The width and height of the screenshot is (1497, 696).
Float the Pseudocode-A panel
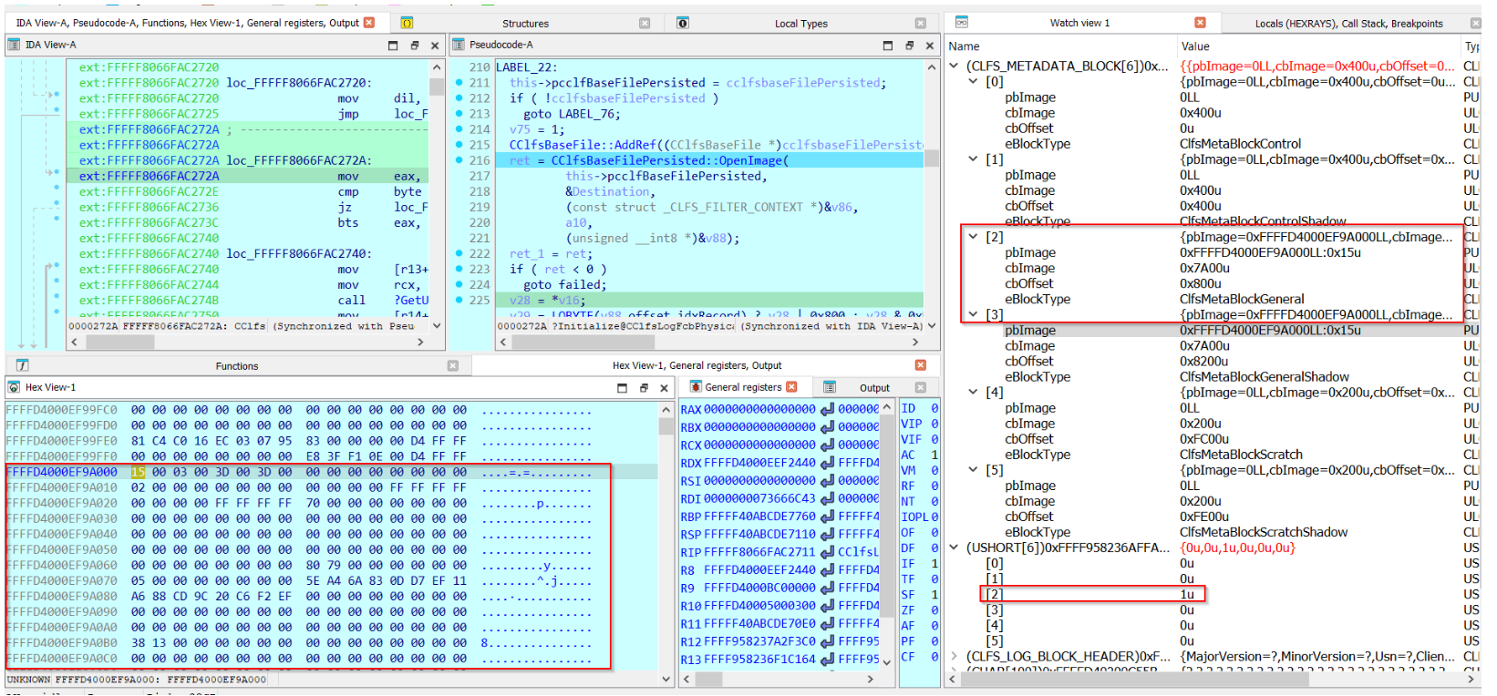909,45
